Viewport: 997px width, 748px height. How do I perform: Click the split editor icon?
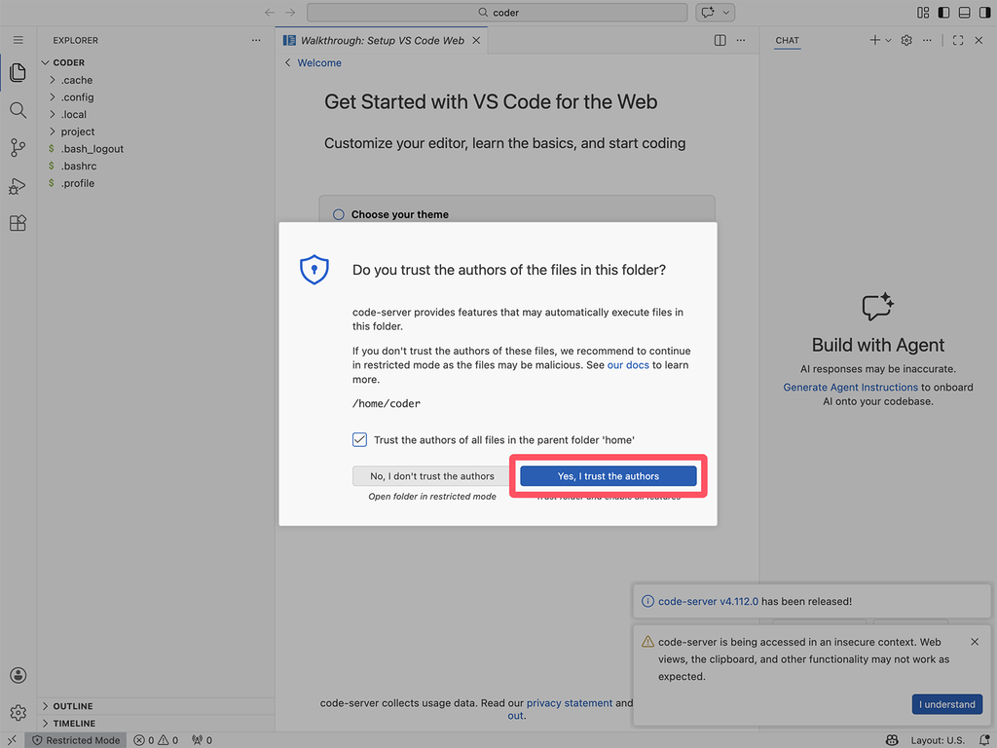tap(720, 40)
